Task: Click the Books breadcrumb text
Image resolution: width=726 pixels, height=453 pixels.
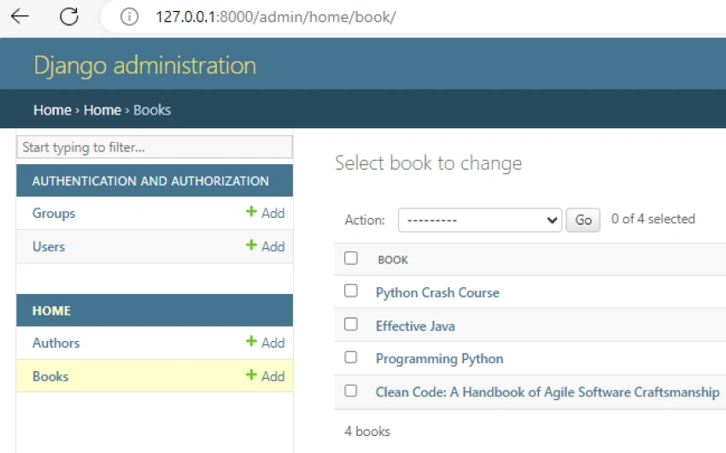Action: point(152,109)
